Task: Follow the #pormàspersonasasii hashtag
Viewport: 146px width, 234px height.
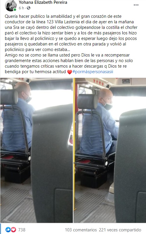Action: 93,72
